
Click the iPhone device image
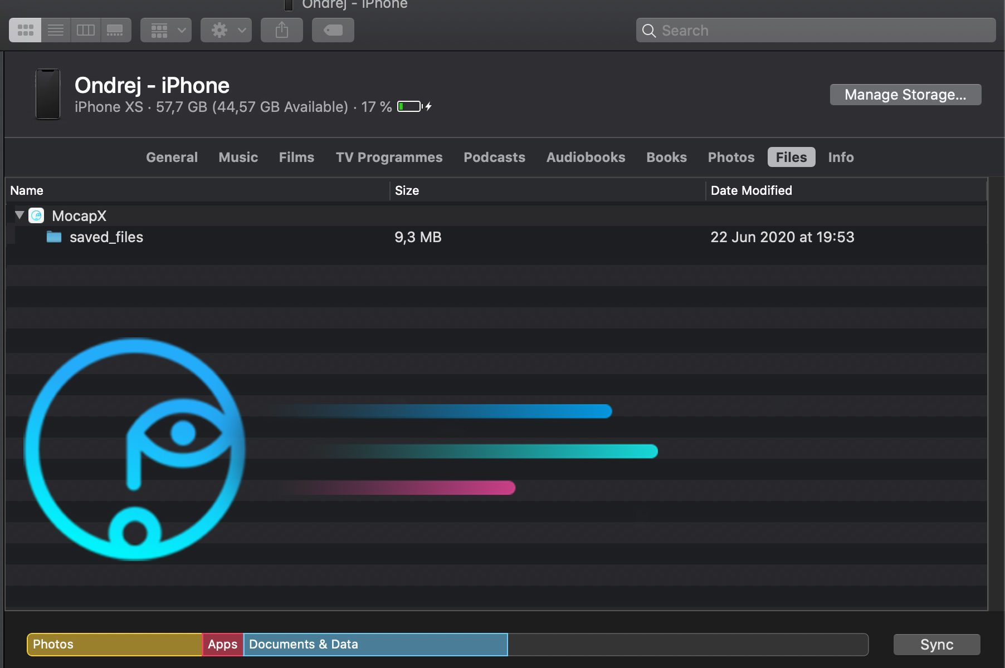coord(48,94)
